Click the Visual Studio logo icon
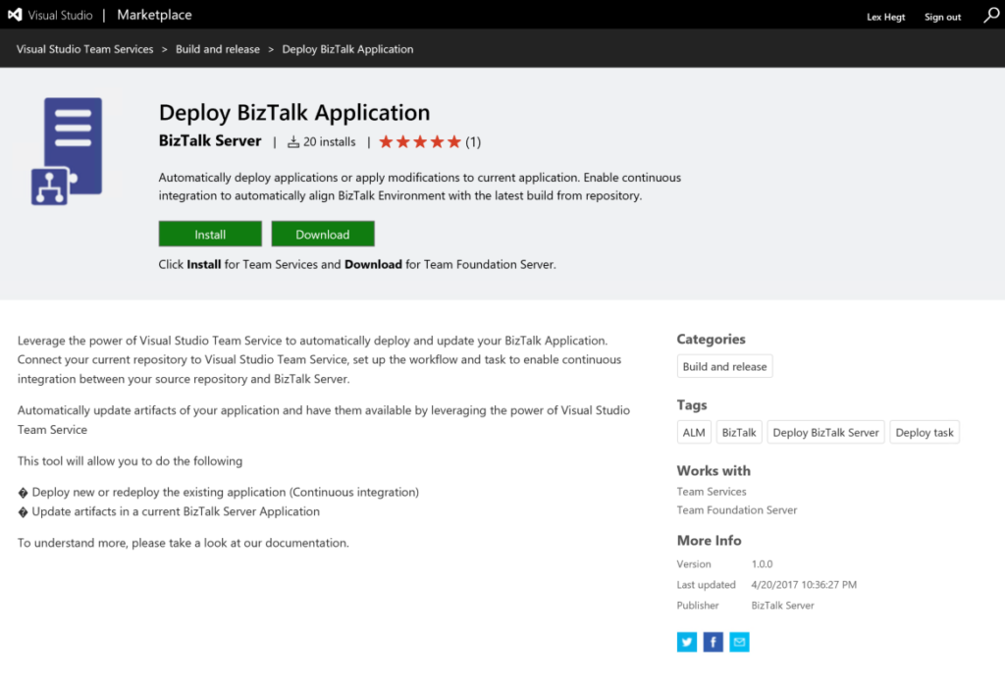Viewport: 1005px width, 692px height. 15,16
